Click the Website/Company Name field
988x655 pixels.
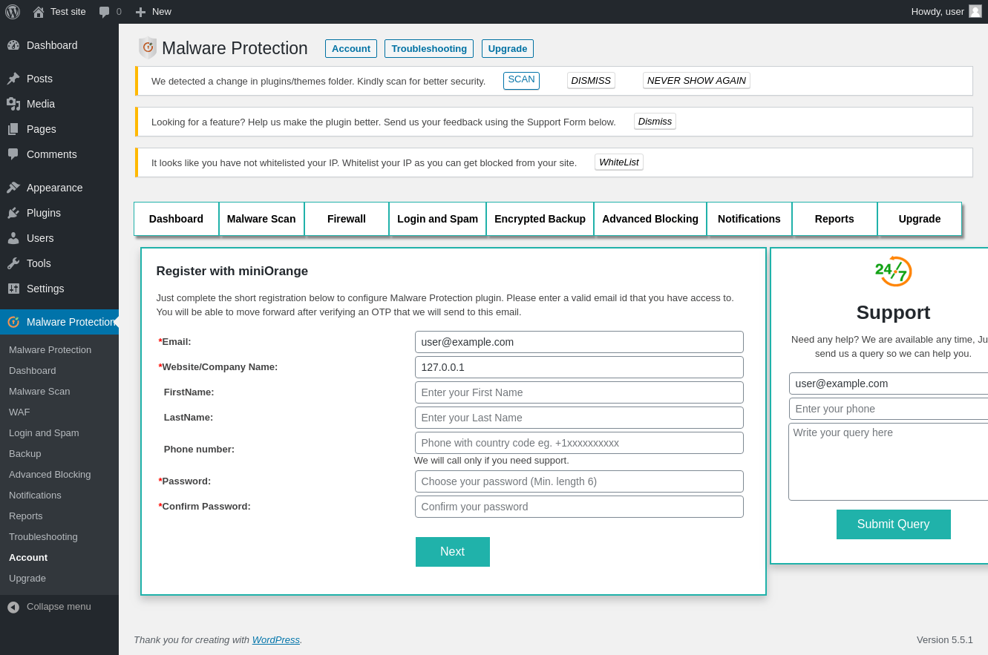click(x=579, y=367)
